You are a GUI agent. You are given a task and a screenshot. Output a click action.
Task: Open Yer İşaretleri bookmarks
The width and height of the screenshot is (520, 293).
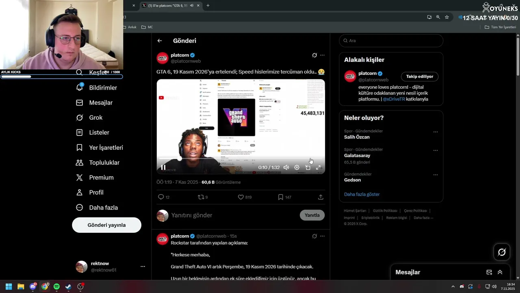100,148
